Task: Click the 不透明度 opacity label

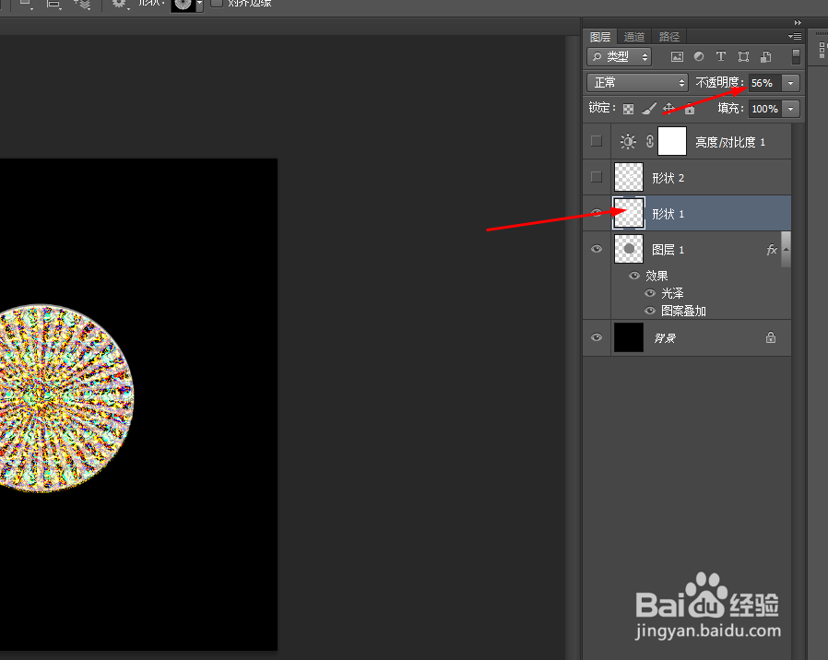Action: pyautogui.click(x=719, y=82)
